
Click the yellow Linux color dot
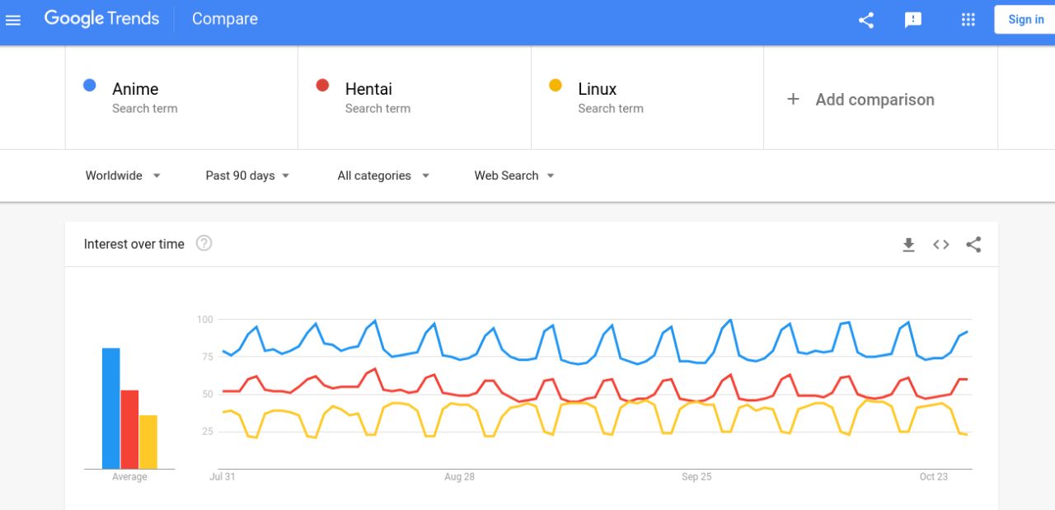(x=556, y=86)
